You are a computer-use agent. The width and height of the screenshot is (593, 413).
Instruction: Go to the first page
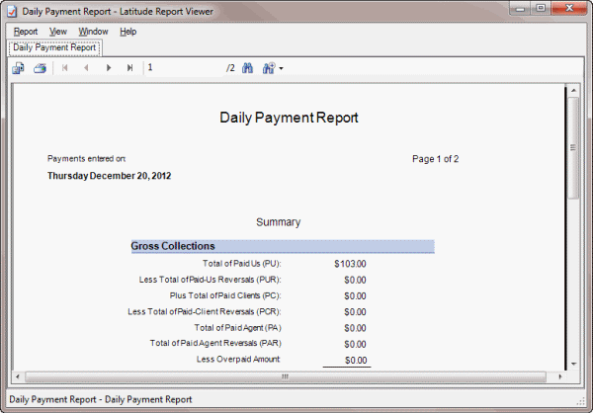pyautogui.click(x=65, y=68)
